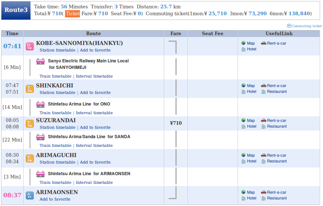Click the KOBE-SANNOMIYA(HANKYU) station name
The image size is (323, 206).
[x=79, y=43]
